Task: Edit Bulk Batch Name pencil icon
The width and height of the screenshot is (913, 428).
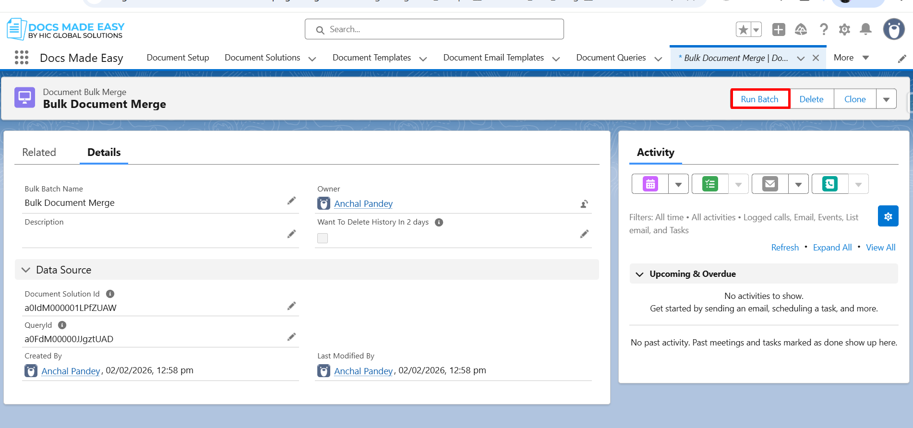Action: pos(291,201)
